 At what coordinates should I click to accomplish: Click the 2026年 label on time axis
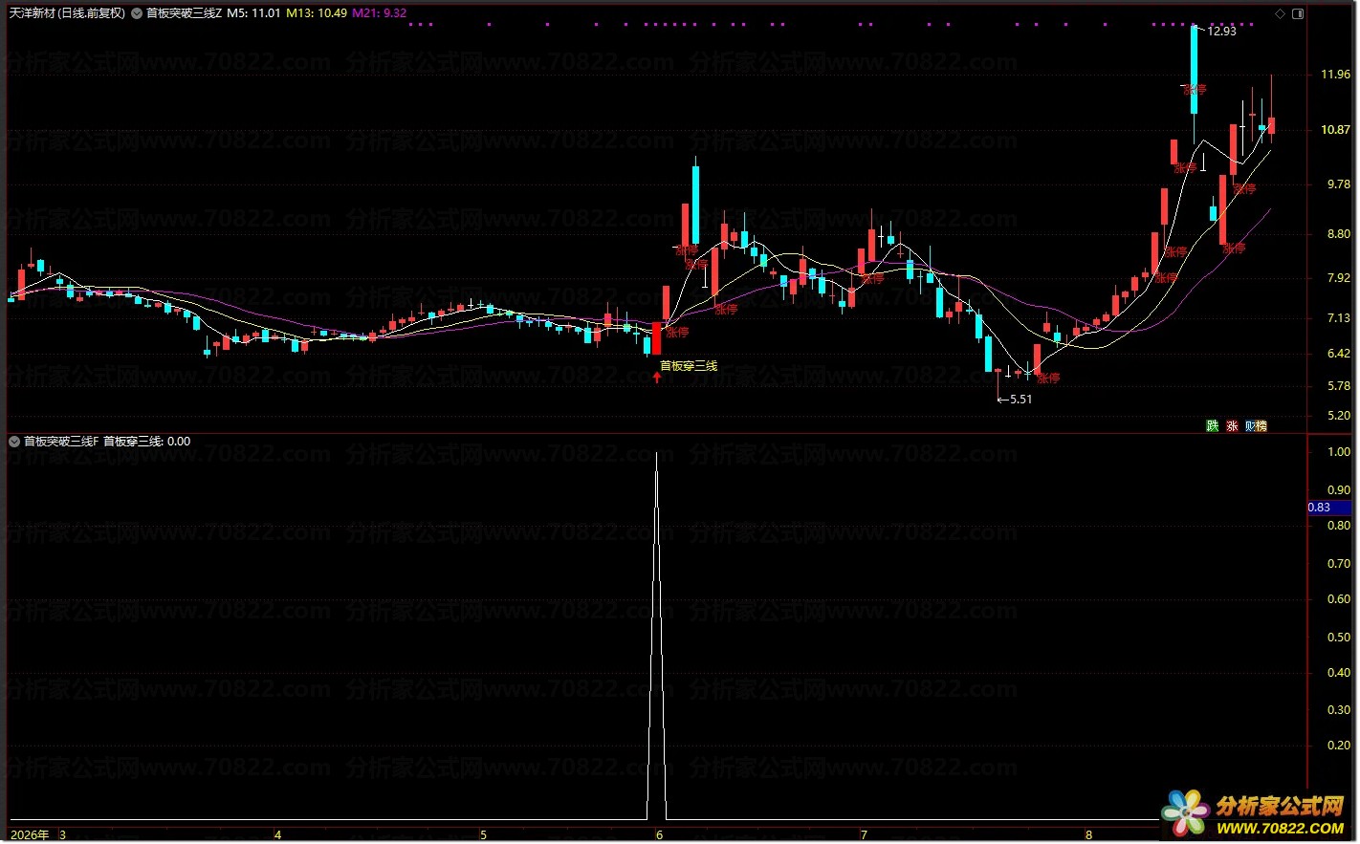click(30, 834)
